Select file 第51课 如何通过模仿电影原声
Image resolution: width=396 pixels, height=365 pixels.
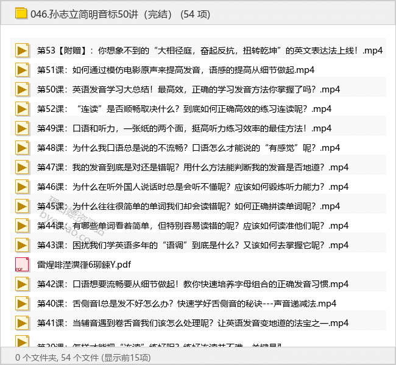click(x=175, y=70)
